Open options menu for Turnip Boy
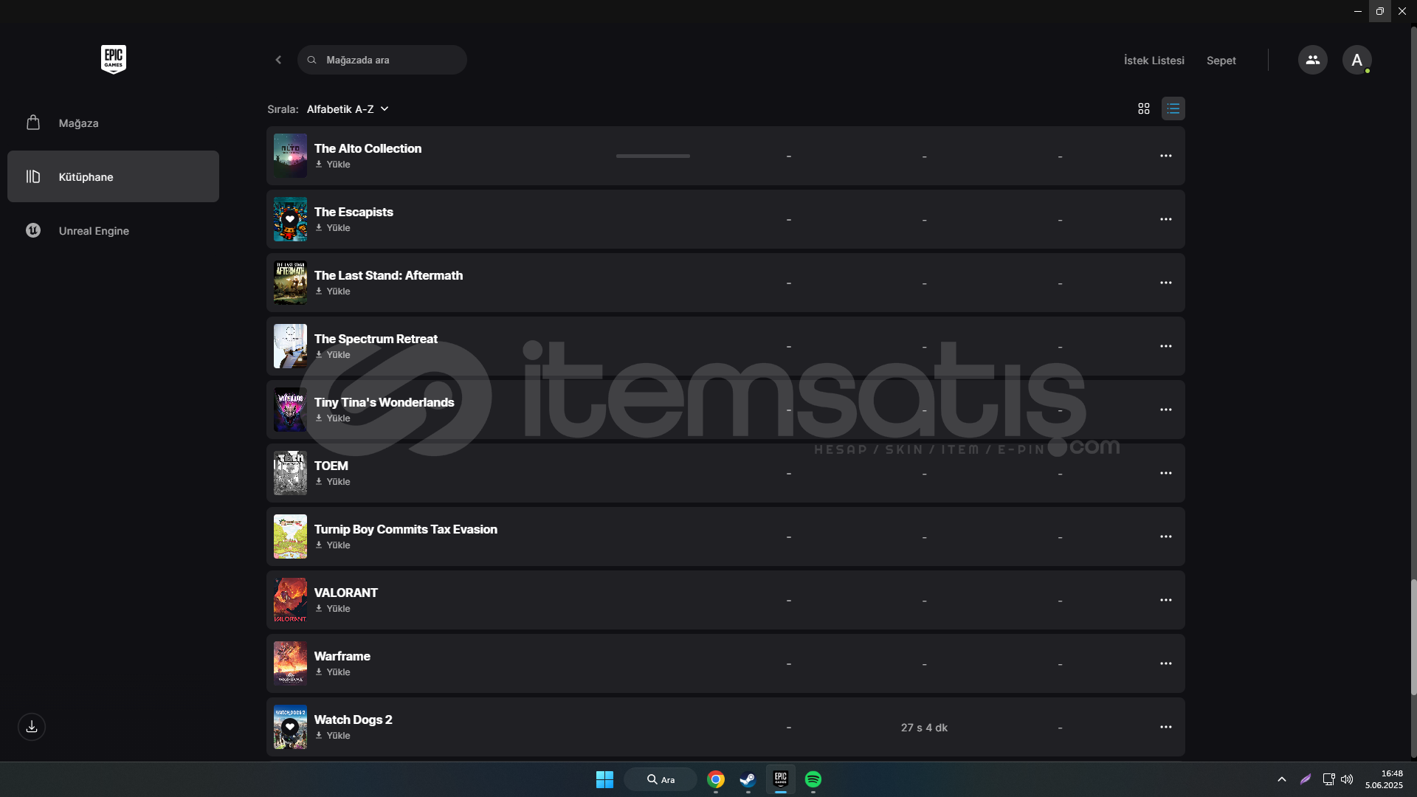 1165,536
